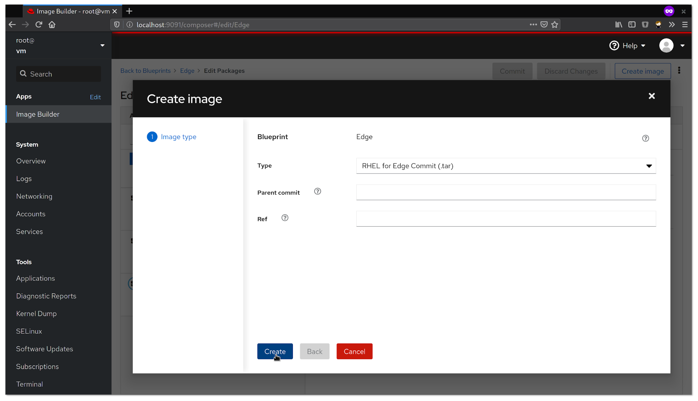Open the image Type dropdown
The image size is (698, 401).
506,166
